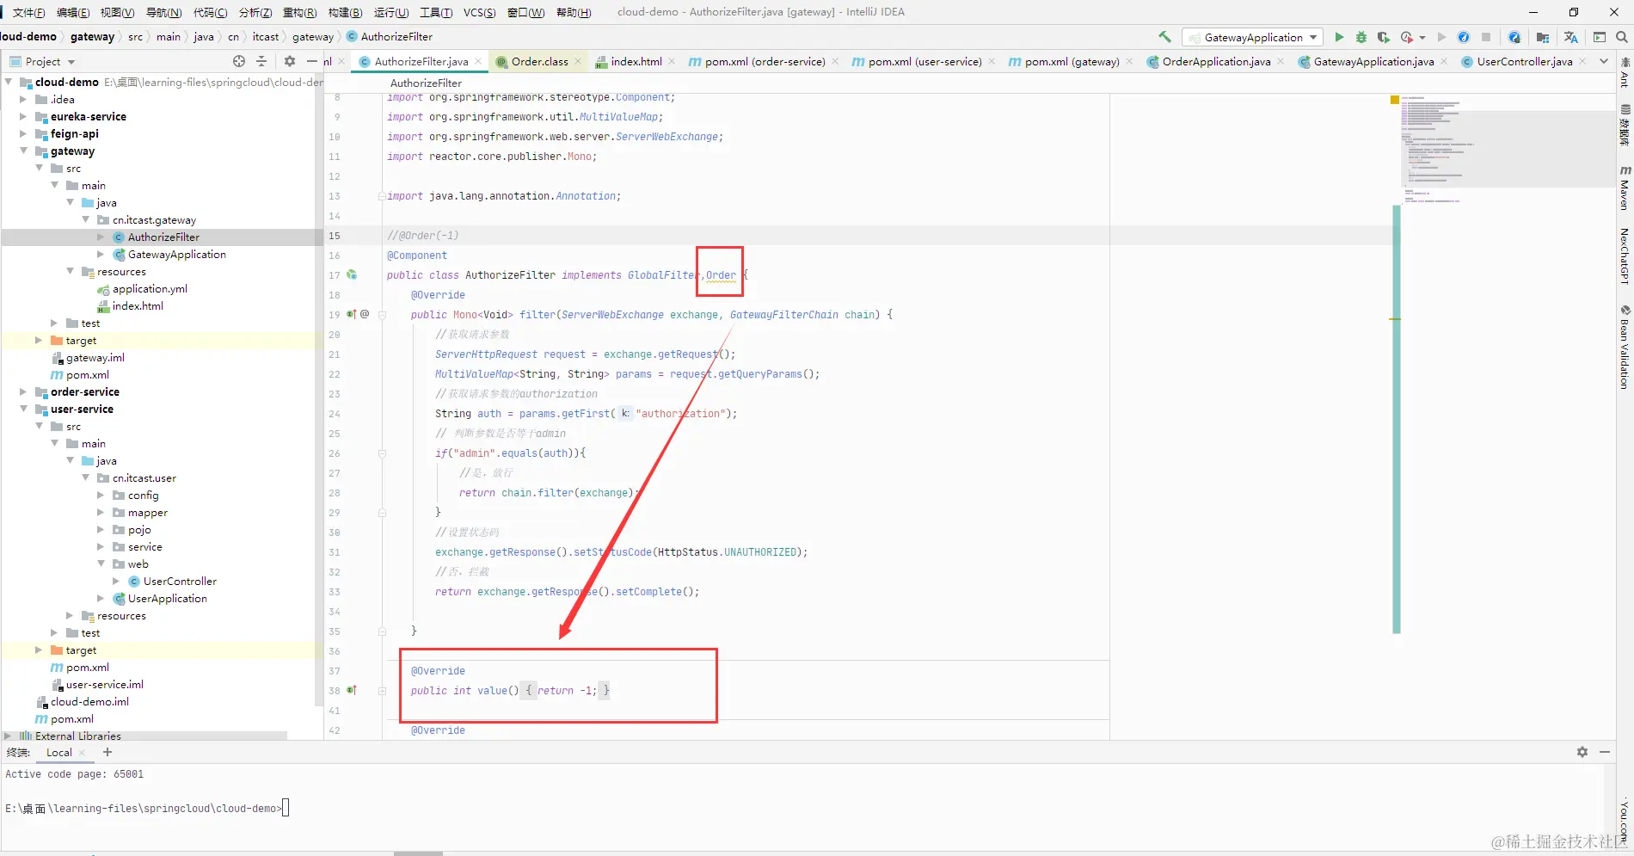Click the run gutter icon on line 17
The width and height of the screenshot is (1634, 856).
click(x=352, y=275)
